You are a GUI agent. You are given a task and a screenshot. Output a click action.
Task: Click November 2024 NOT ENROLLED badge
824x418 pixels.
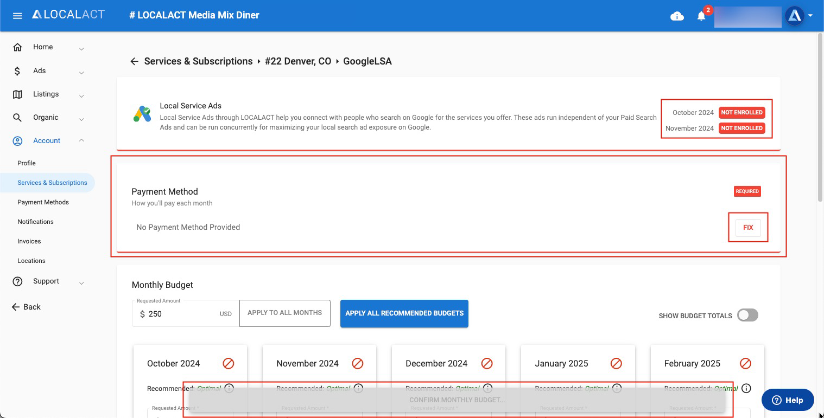click(x=741, y=128)
